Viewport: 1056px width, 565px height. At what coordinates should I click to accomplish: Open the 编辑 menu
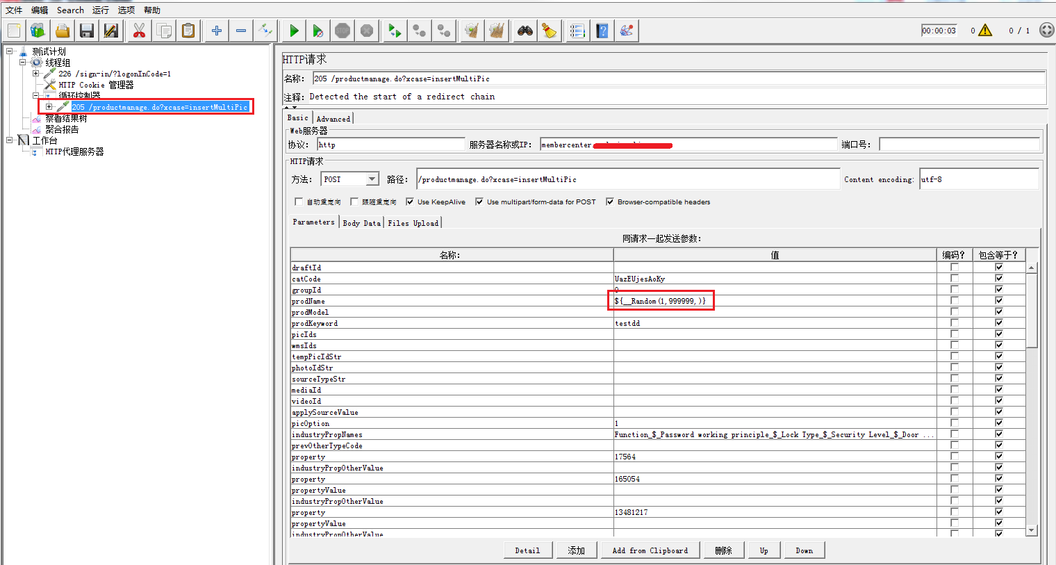click(40, 10)
